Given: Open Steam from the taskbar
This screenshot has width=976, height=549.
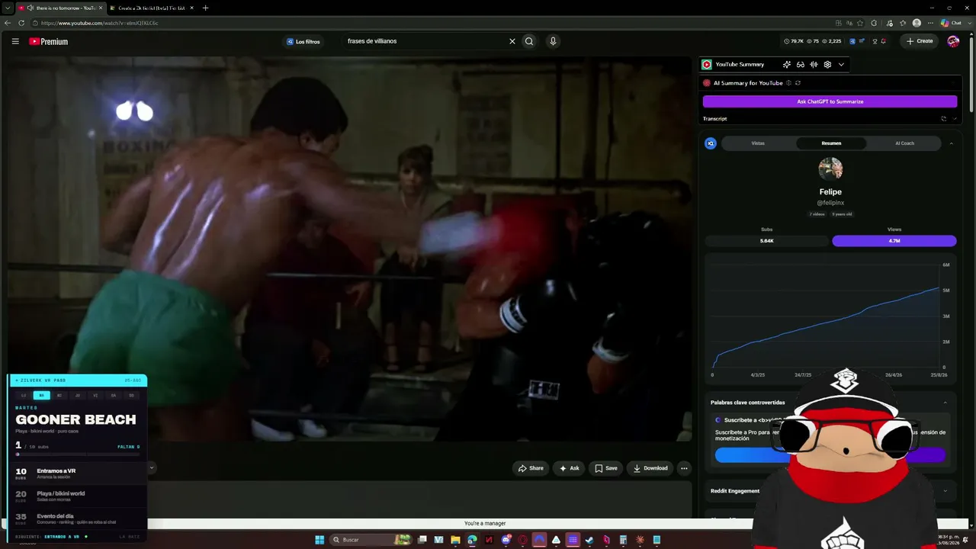Looking at the screenshot, I should [x=589, y=540].
